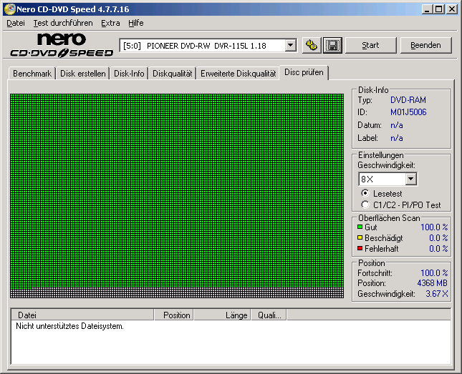Click the Quali... column header
Image resolution: width=462 pixels, height=374 pixels.
[269, 315]
